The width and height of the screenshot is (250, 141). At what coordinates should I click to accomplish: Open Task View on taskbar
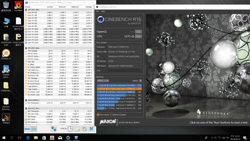coord(19,138)
